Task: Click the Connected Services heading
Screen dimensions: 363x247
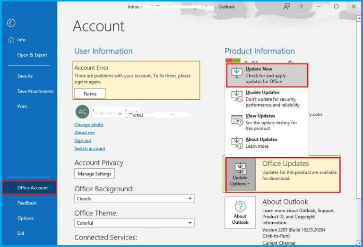Action: point(105,238)
